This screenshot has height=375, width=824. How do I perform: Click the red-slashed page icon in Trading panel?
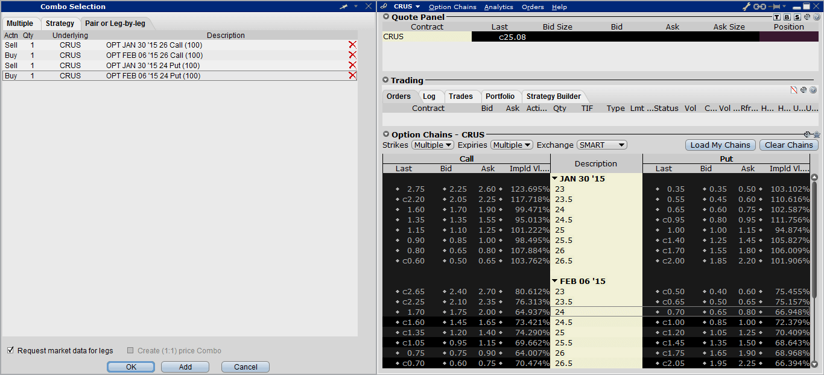click(794, 90)
